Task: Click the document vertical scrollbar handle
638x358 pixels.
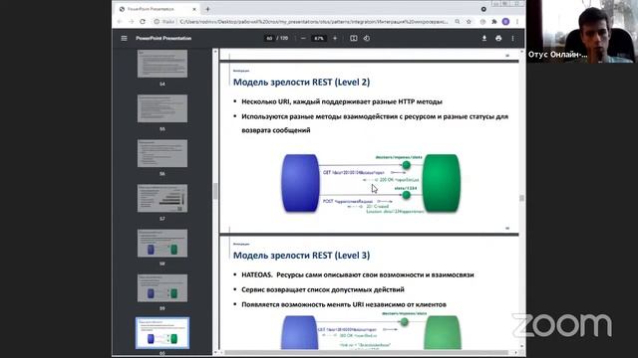Action: (x=521, y=198)
